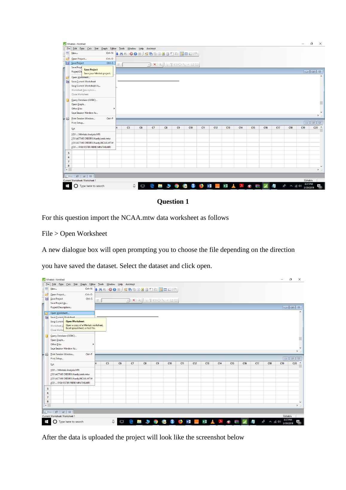The image size is (346, 490).
Task: Click Windows Start button in top screenshot
Action: pos(68,186)
